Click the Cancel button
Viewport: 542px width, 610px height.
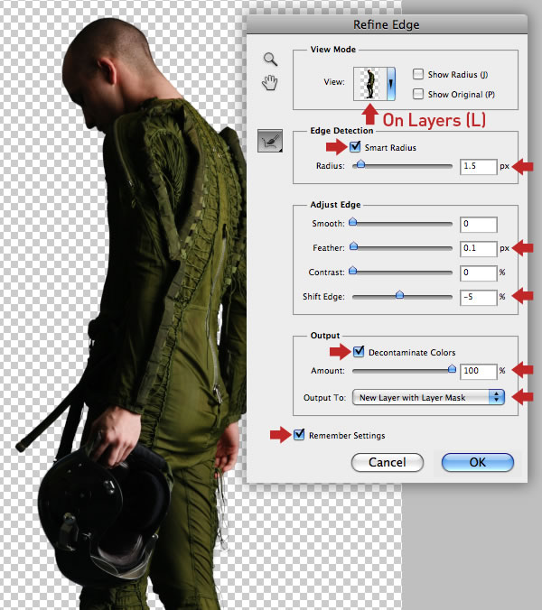387,462
